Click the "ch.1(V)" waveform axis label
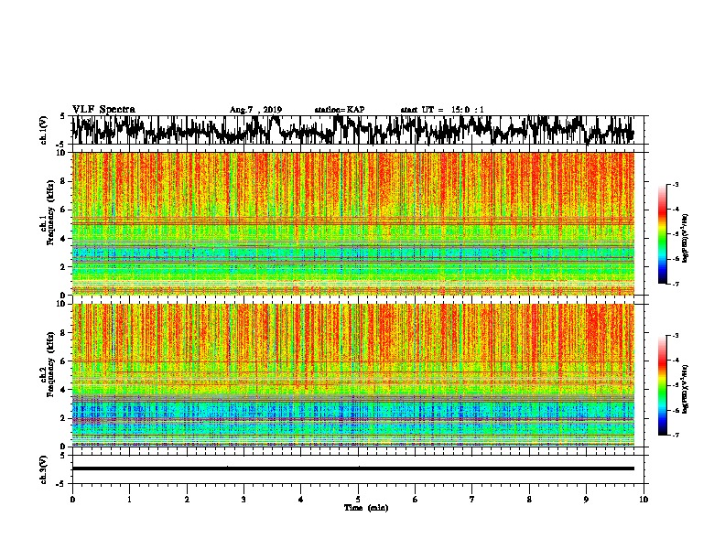The image size is (725, 560). point(44,130)
